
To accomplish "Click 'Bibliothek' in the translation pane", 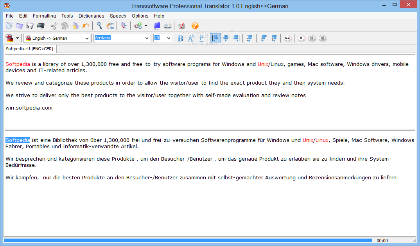I will 65,140.
